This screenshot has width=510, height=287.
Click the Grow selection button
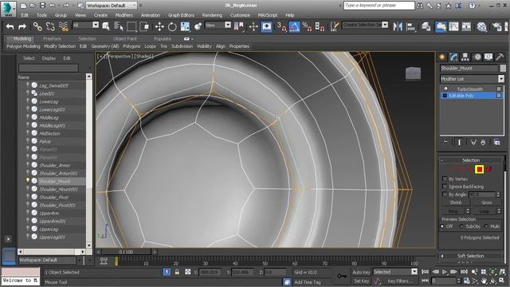point(487,202)
